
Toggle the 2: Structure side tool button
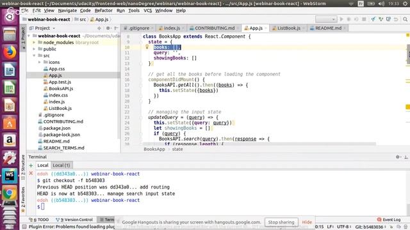[x=23, y=167]
